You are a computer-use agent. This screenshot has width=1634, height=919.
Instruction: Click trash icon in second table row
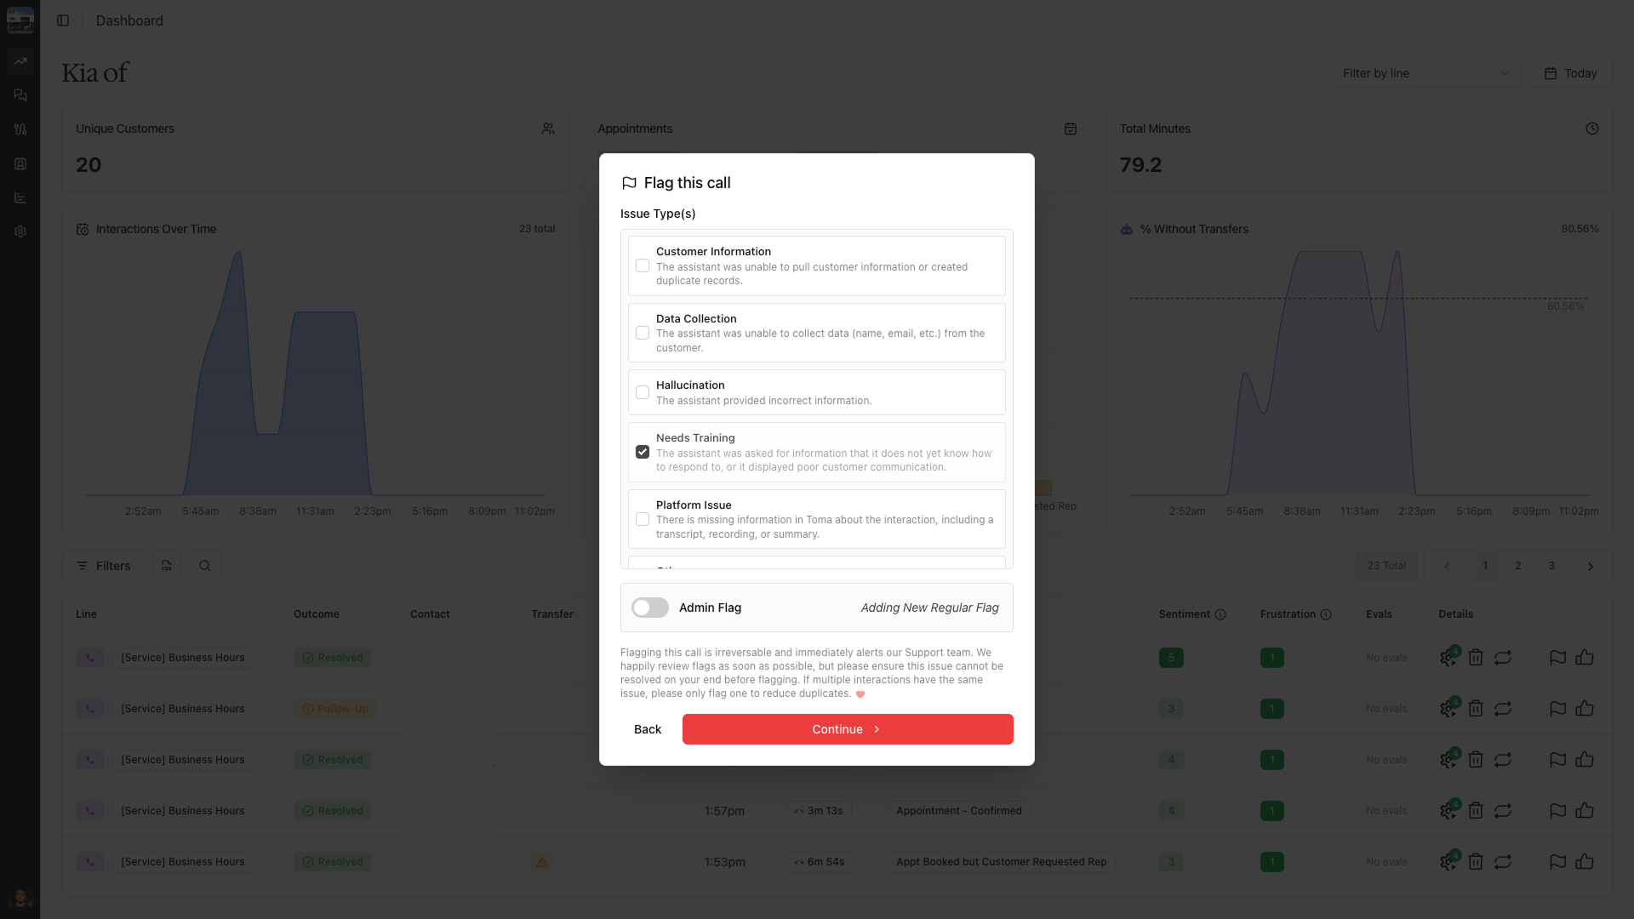click(1476, 709)
